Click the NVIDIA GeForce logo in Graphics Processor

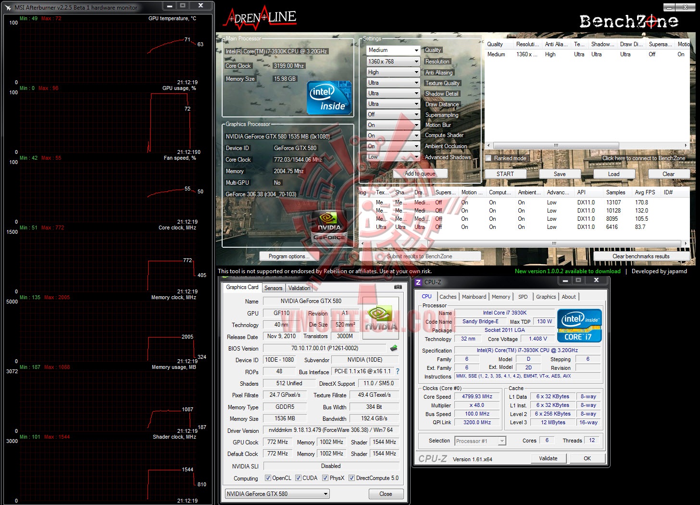pos(329,226)
